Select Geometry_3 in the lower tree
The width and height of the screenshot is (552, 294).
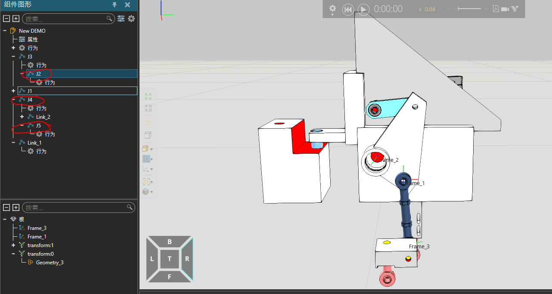[50, 263]
